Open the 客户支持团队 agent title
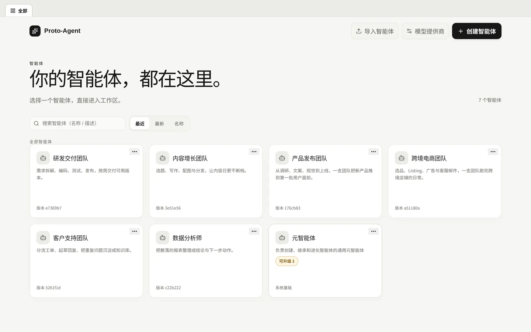 click(x=70, y=238)
